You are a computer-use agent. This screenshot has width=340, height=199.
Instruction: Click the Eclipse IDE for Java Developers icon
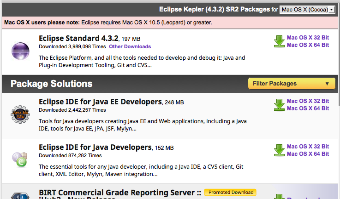pos(20,159)
